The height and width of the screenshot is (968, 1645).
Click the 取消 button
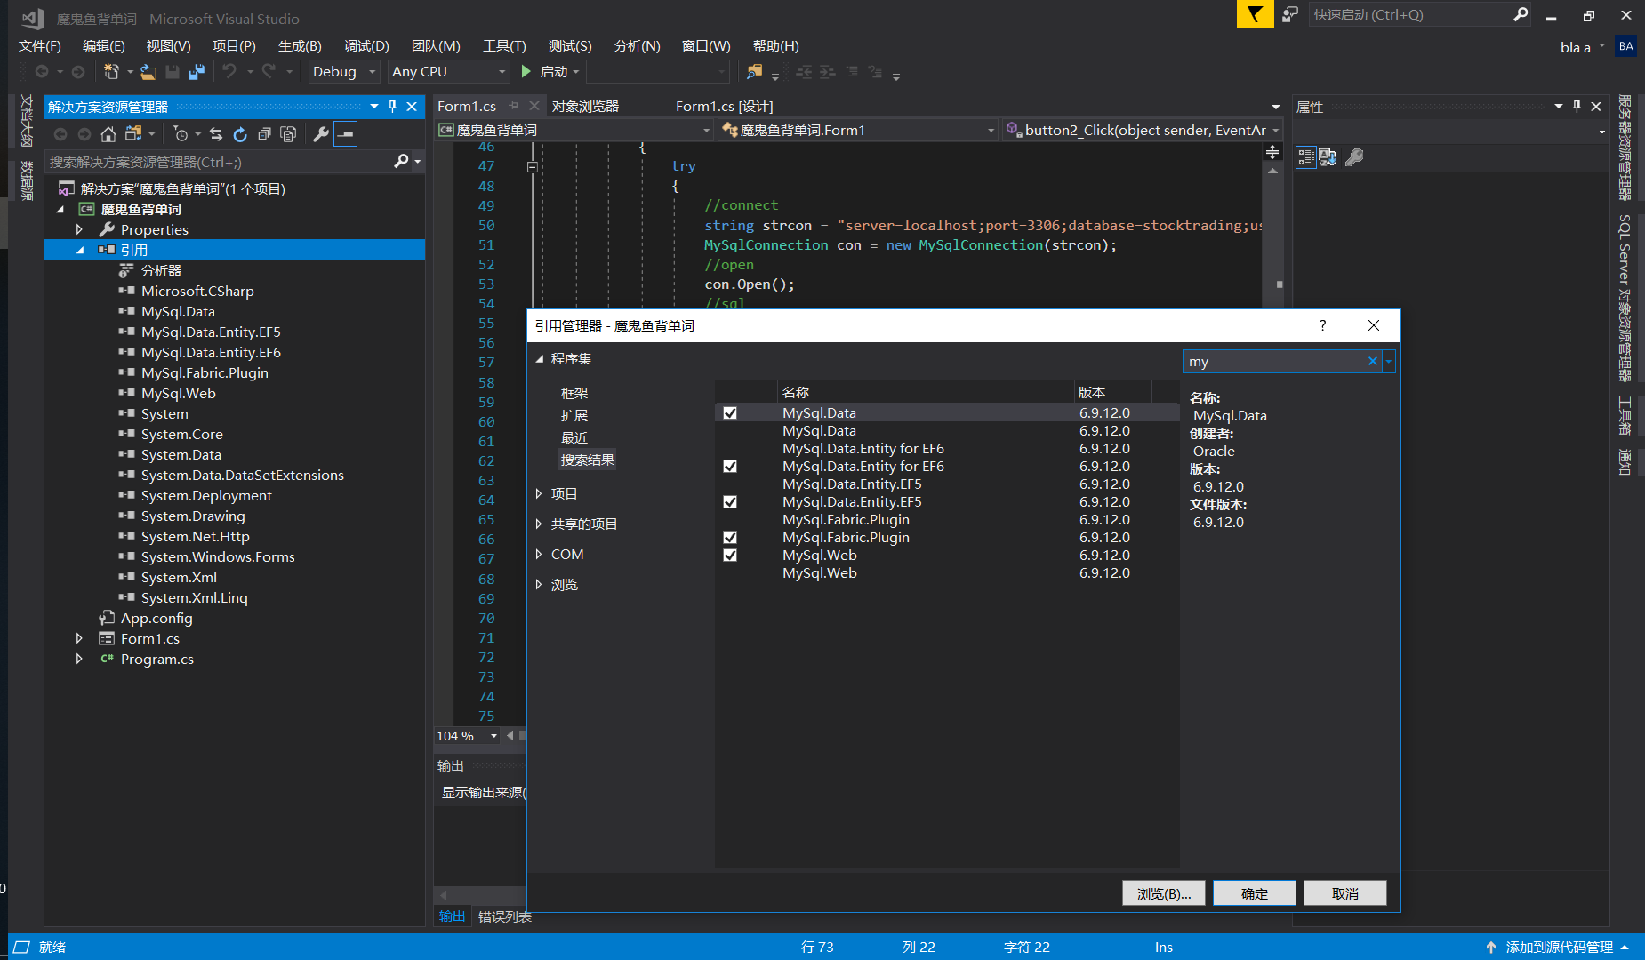pyautogui.click(x=1345, y=893)
